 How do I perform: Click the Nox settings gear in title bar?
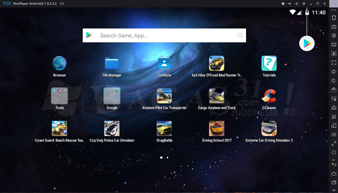click(304, 3)
